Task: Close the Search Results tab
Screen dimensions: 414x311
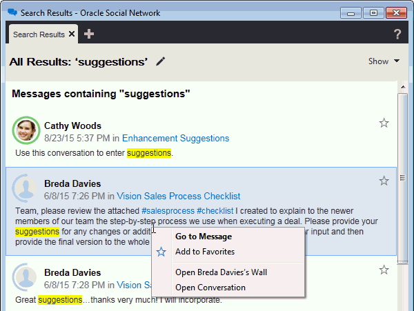Action: click(73, 34)
